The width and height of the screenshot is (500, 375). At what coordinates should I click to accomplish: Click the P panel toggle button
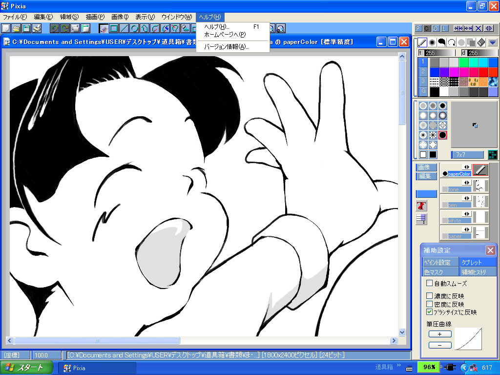coord(418,28)
